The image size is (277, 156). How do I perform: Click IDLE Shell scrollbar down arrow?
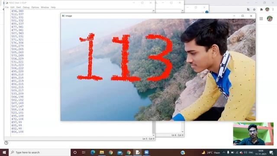pos(154,135)
